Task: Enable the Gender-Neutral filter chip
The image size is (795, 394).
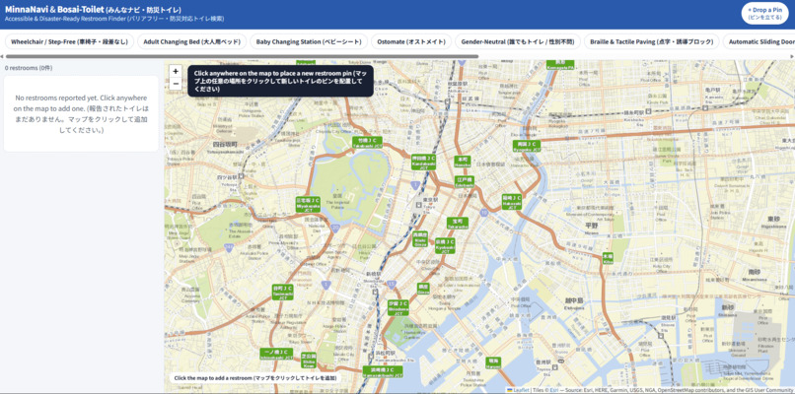Action: [518, 42]
